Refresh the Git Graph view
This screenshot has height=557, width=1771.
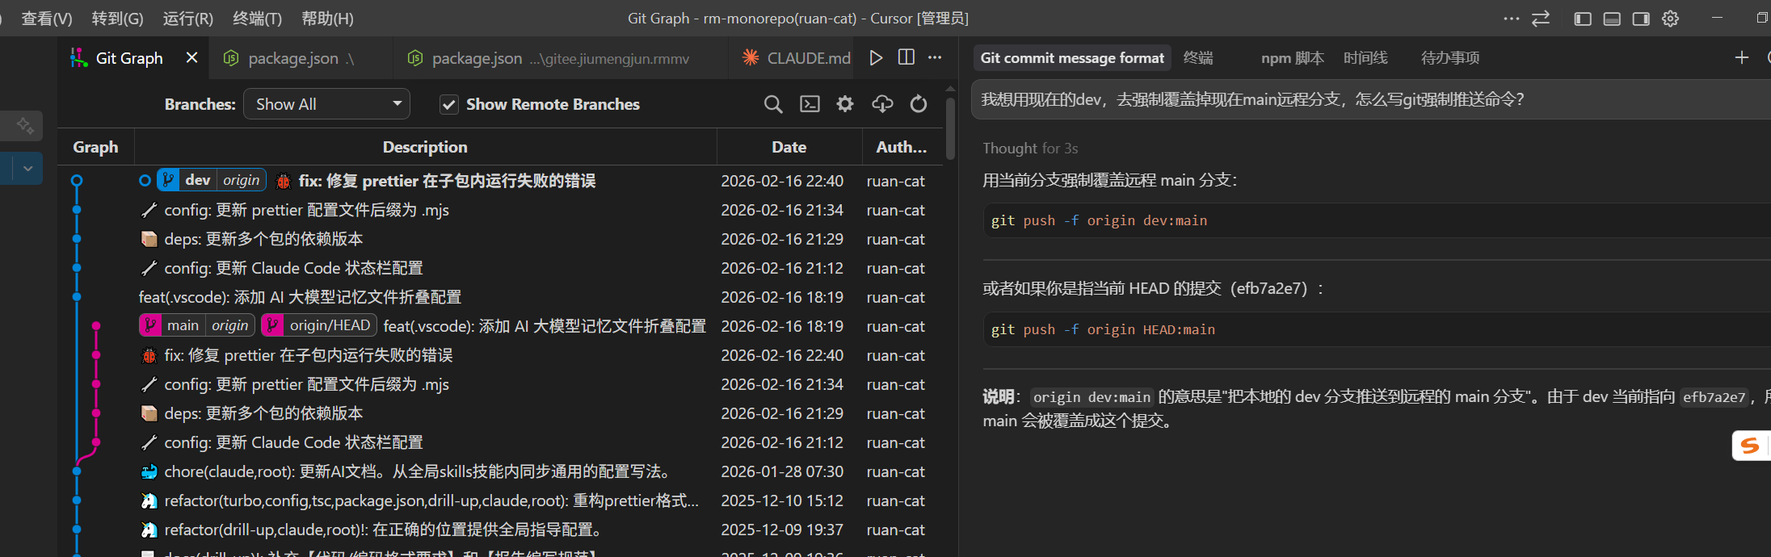click(918, 104)
